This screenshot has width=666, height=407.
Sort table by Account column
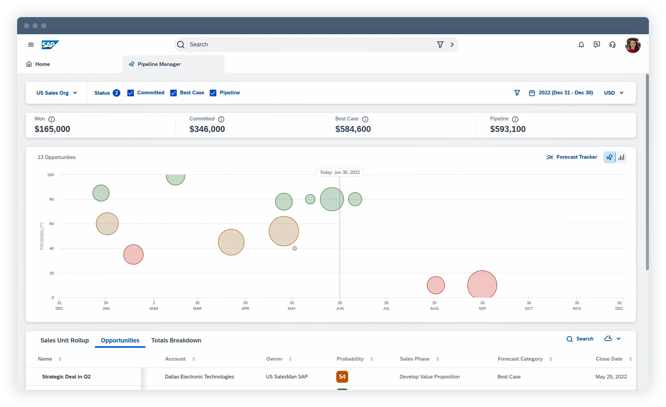point(193,359)
